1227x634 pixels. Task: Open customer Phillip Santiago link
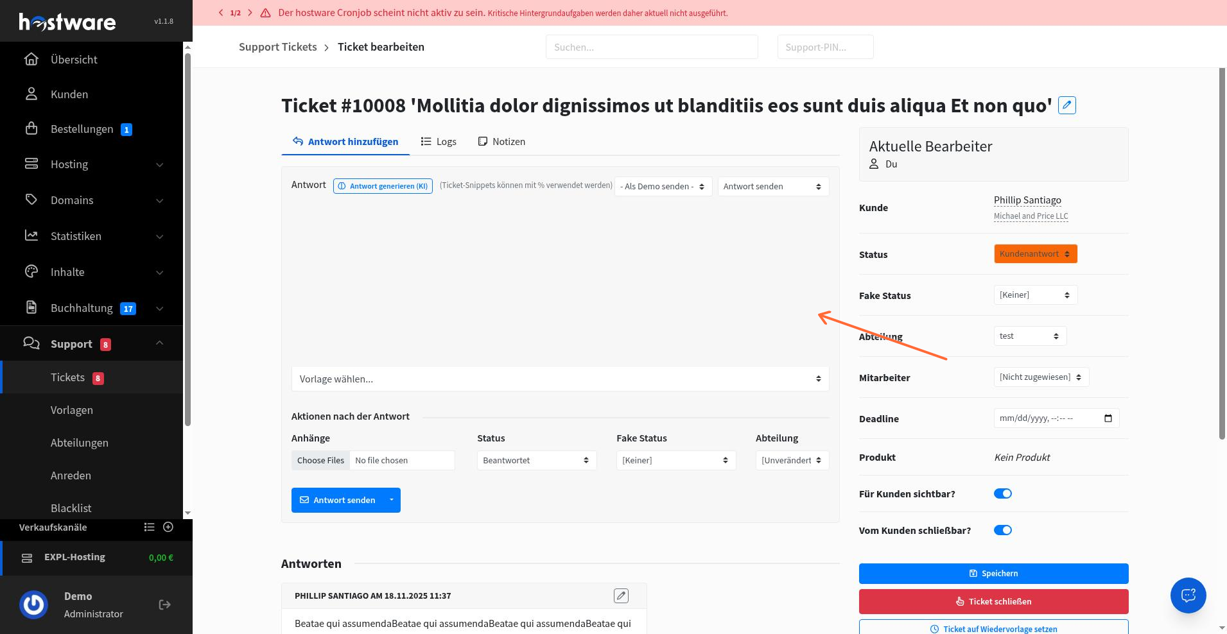1027,200
